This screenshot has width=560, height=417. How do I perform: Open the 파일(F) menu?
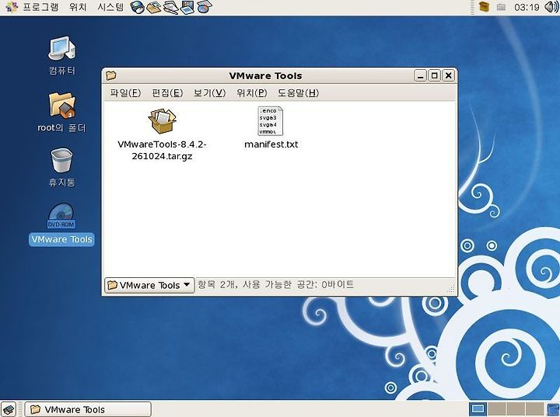tap(125, 93)
